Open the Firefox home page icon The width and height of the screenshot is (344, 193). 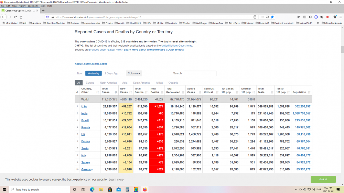pos(21,17)
